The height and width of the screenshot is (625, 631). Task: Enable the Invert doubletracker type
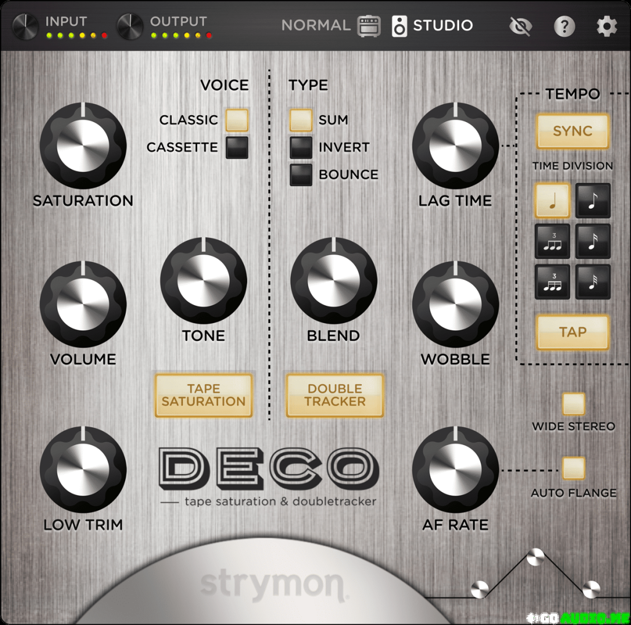300,147
